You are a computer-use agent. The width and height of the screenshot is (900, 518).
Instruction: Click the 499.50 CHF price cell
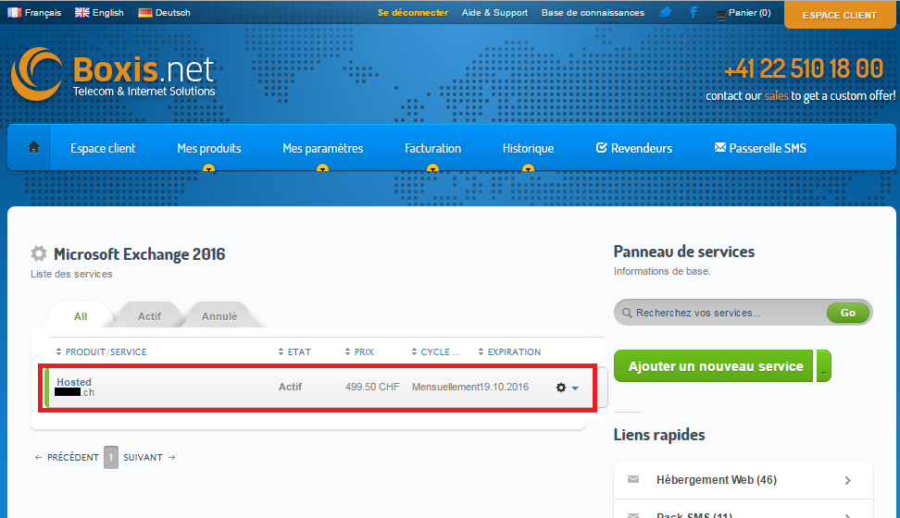(372, 387)
